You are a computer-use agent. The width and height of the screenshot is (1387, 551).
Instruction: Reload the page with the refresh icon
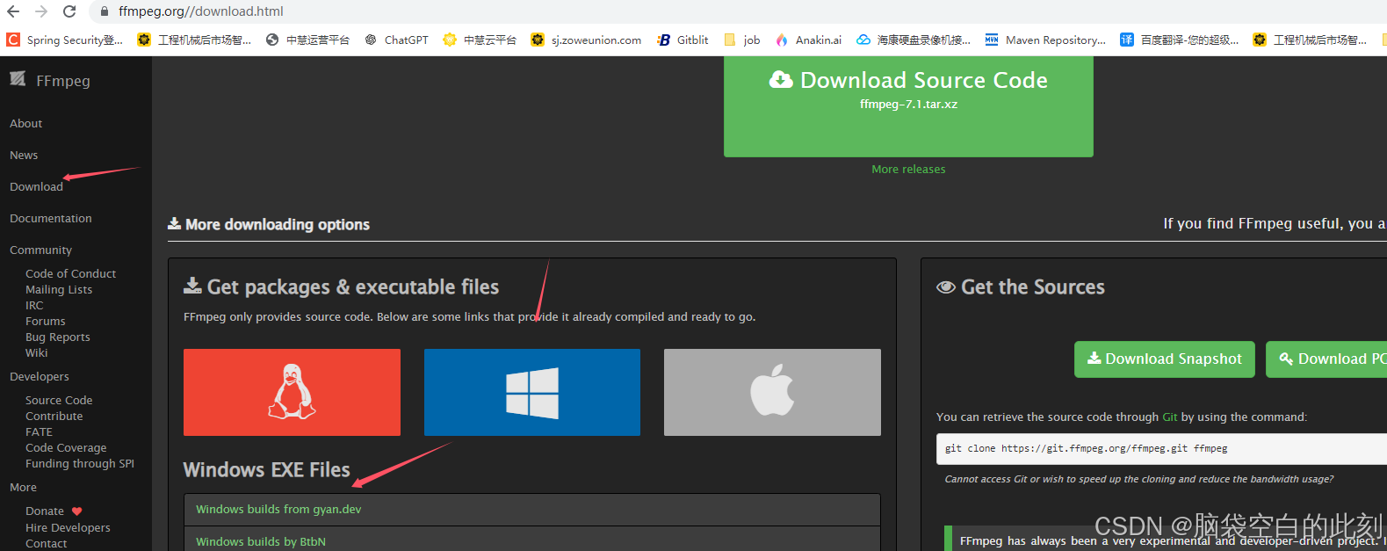[x=69, y=11]
